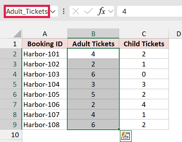Click Child Tickets value for Harbor-106

(144, 104)
